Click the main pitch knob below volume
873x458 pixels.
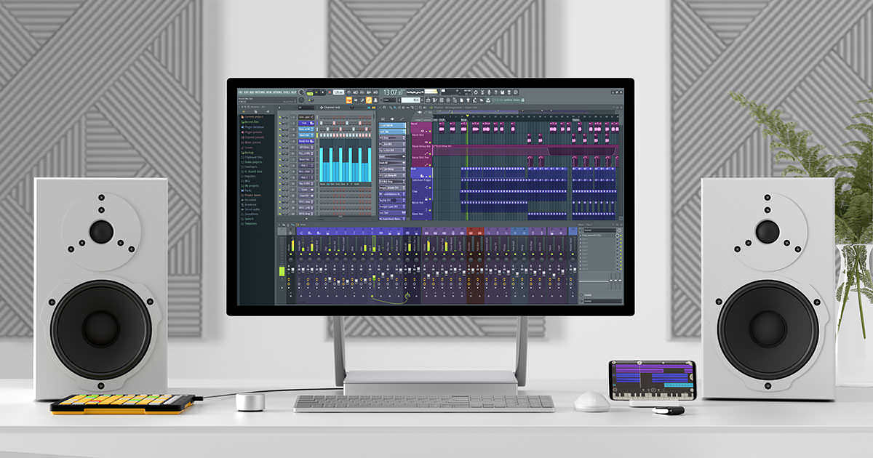pyautogui.click(x=301, y=100)
